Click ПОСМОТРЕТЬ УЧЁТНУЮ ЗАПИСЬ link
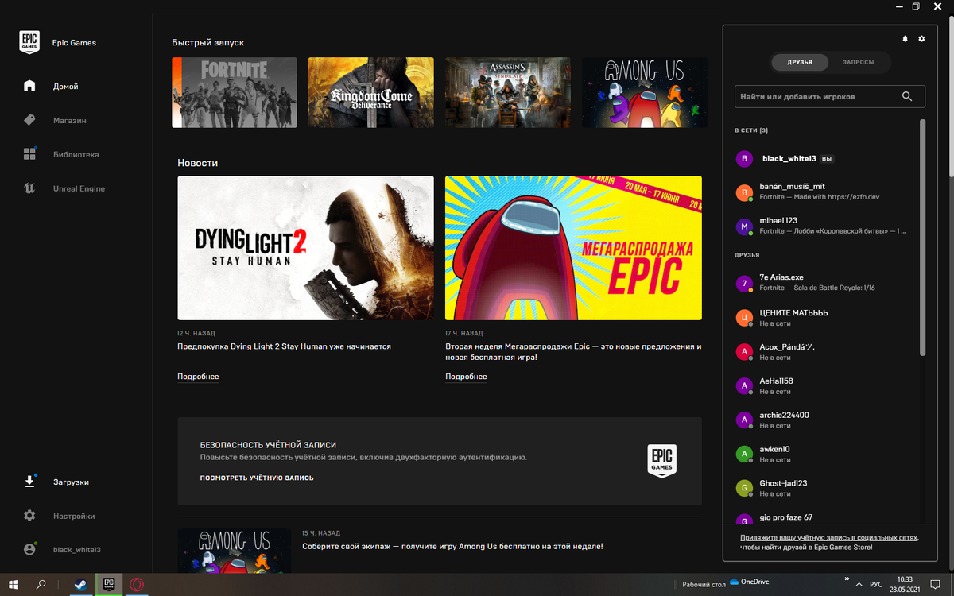Viewport: 954px width, 596px height. (x=257, y=478)
